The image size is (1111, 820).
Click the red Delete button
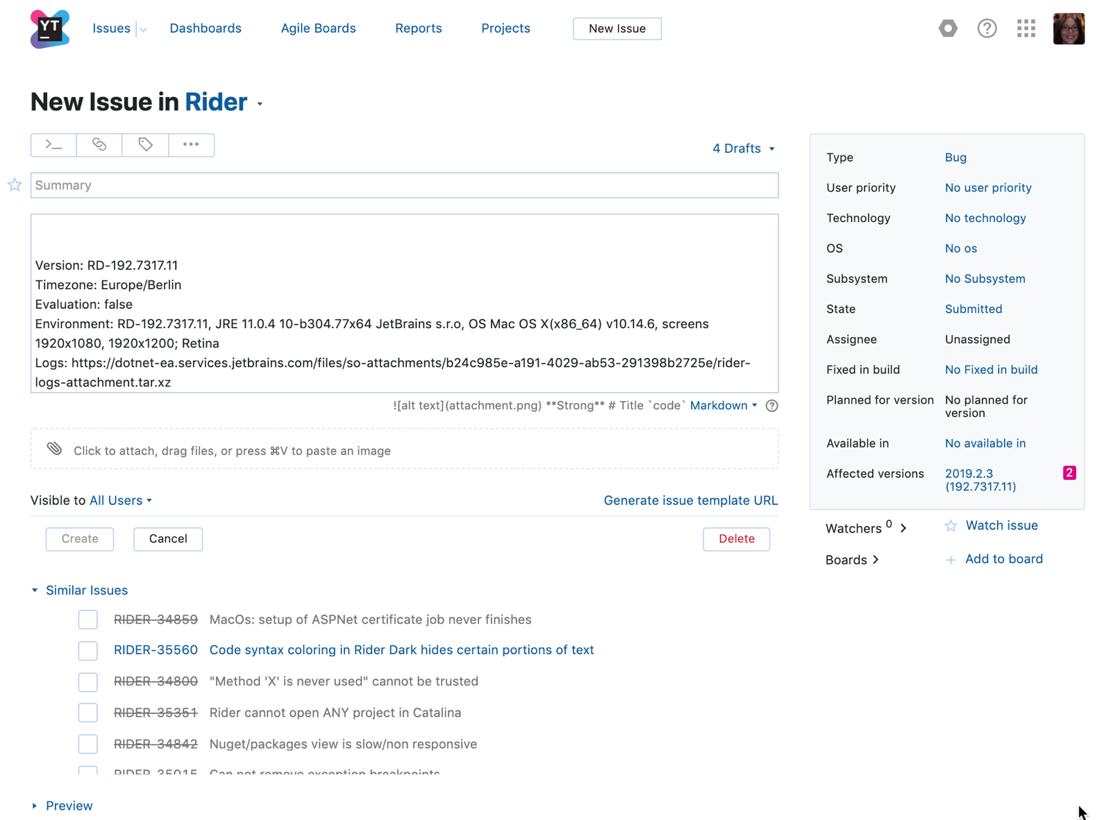pos(736,539)
